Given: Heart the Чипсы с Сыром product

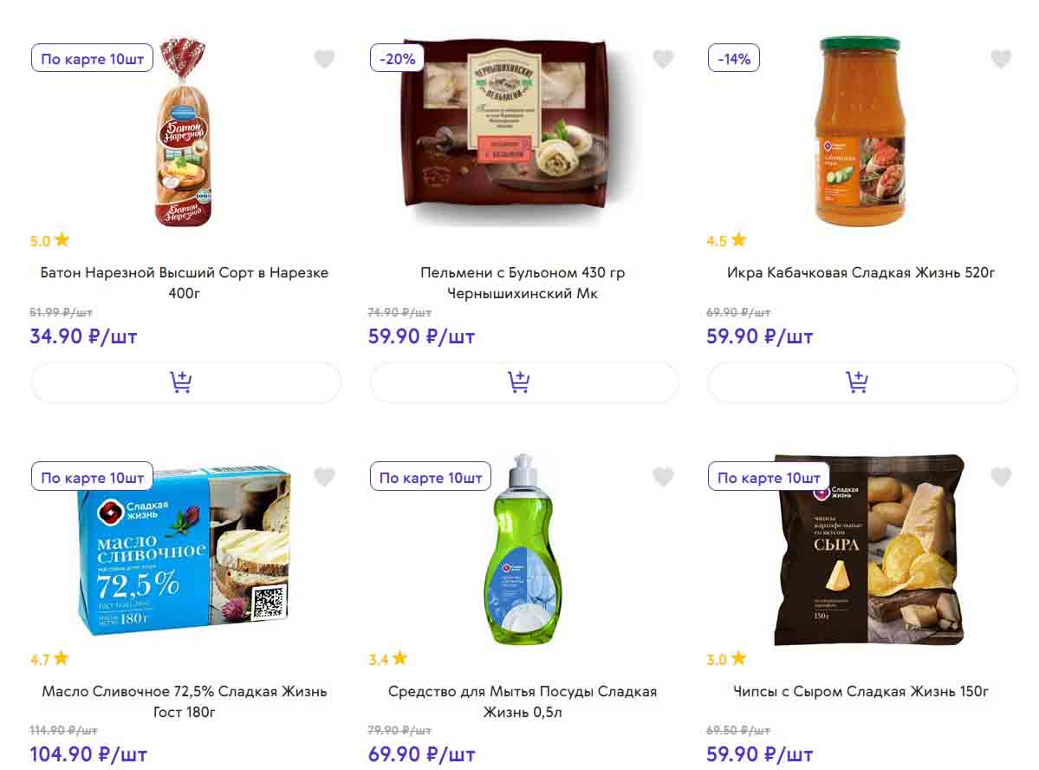Looking at the screenshot, I should pos(1001,477).
